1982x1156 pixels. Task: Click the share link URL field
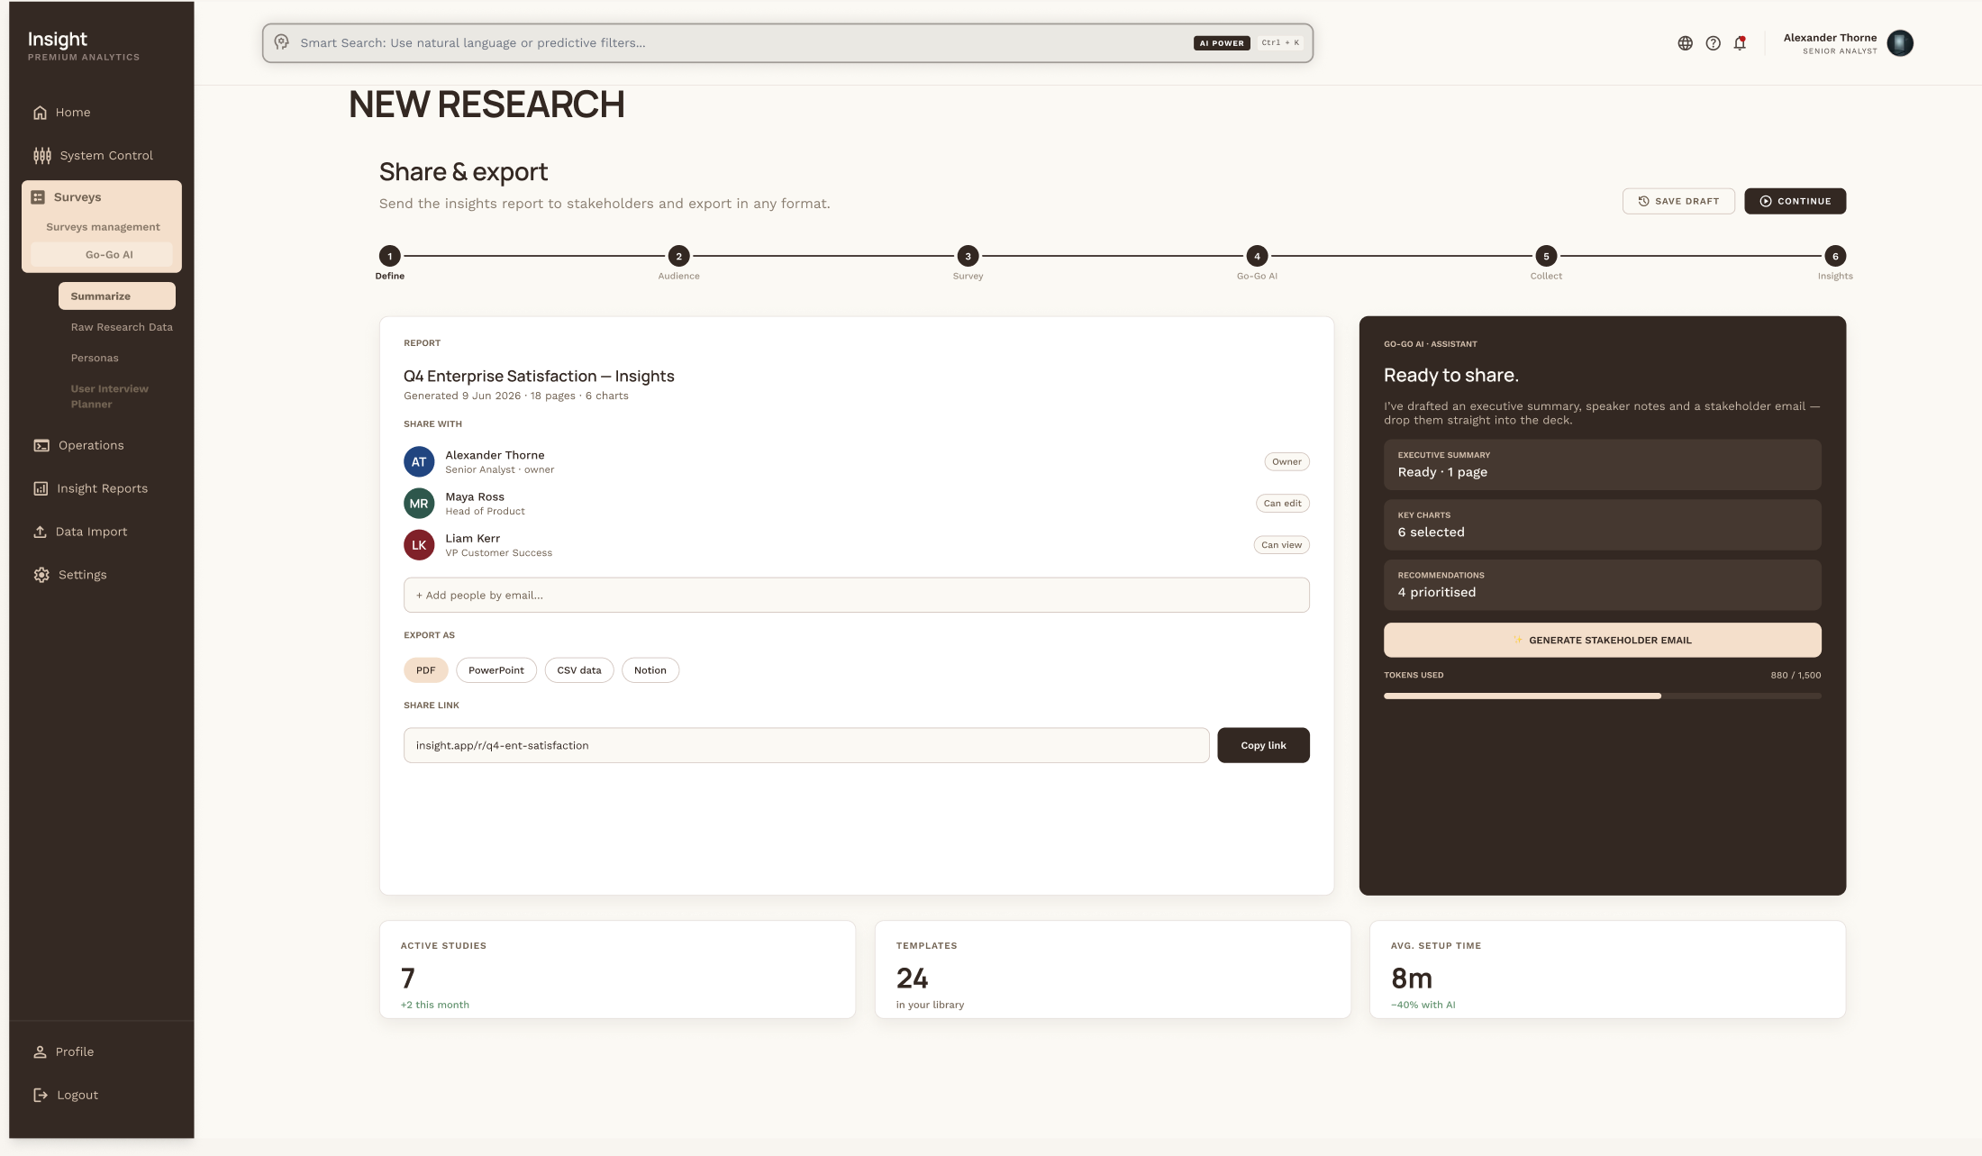(x=806, y=745)
